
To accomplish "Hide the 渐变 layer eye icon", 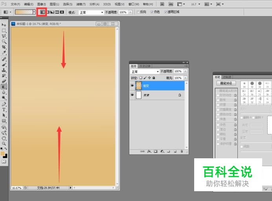I will tap(132, 86).
